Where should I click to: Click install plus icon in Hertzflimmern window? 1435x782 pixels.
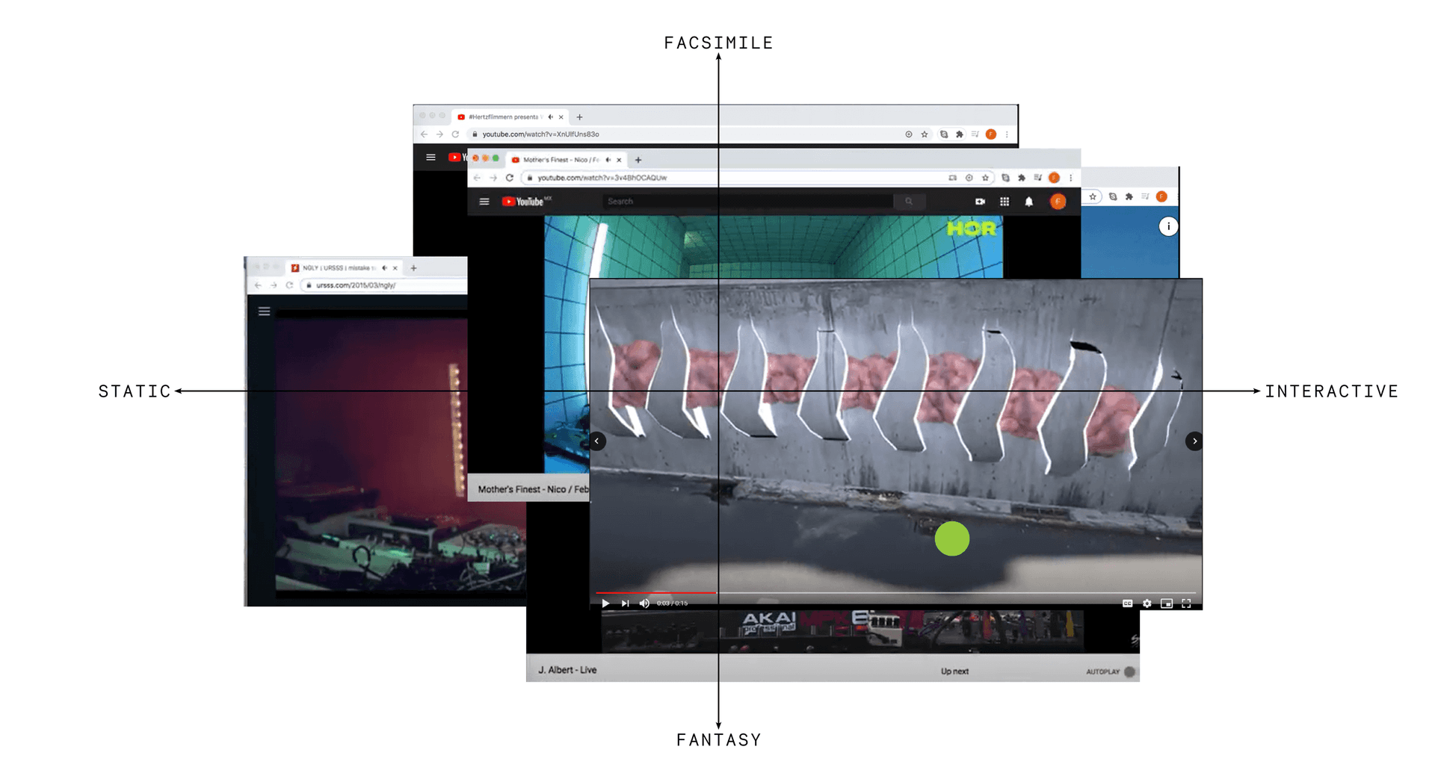tap(909, 134)
